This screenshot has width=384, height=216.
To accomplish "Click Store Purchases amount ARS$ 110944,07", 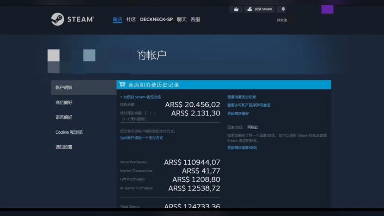I will (x=192, y=162).
